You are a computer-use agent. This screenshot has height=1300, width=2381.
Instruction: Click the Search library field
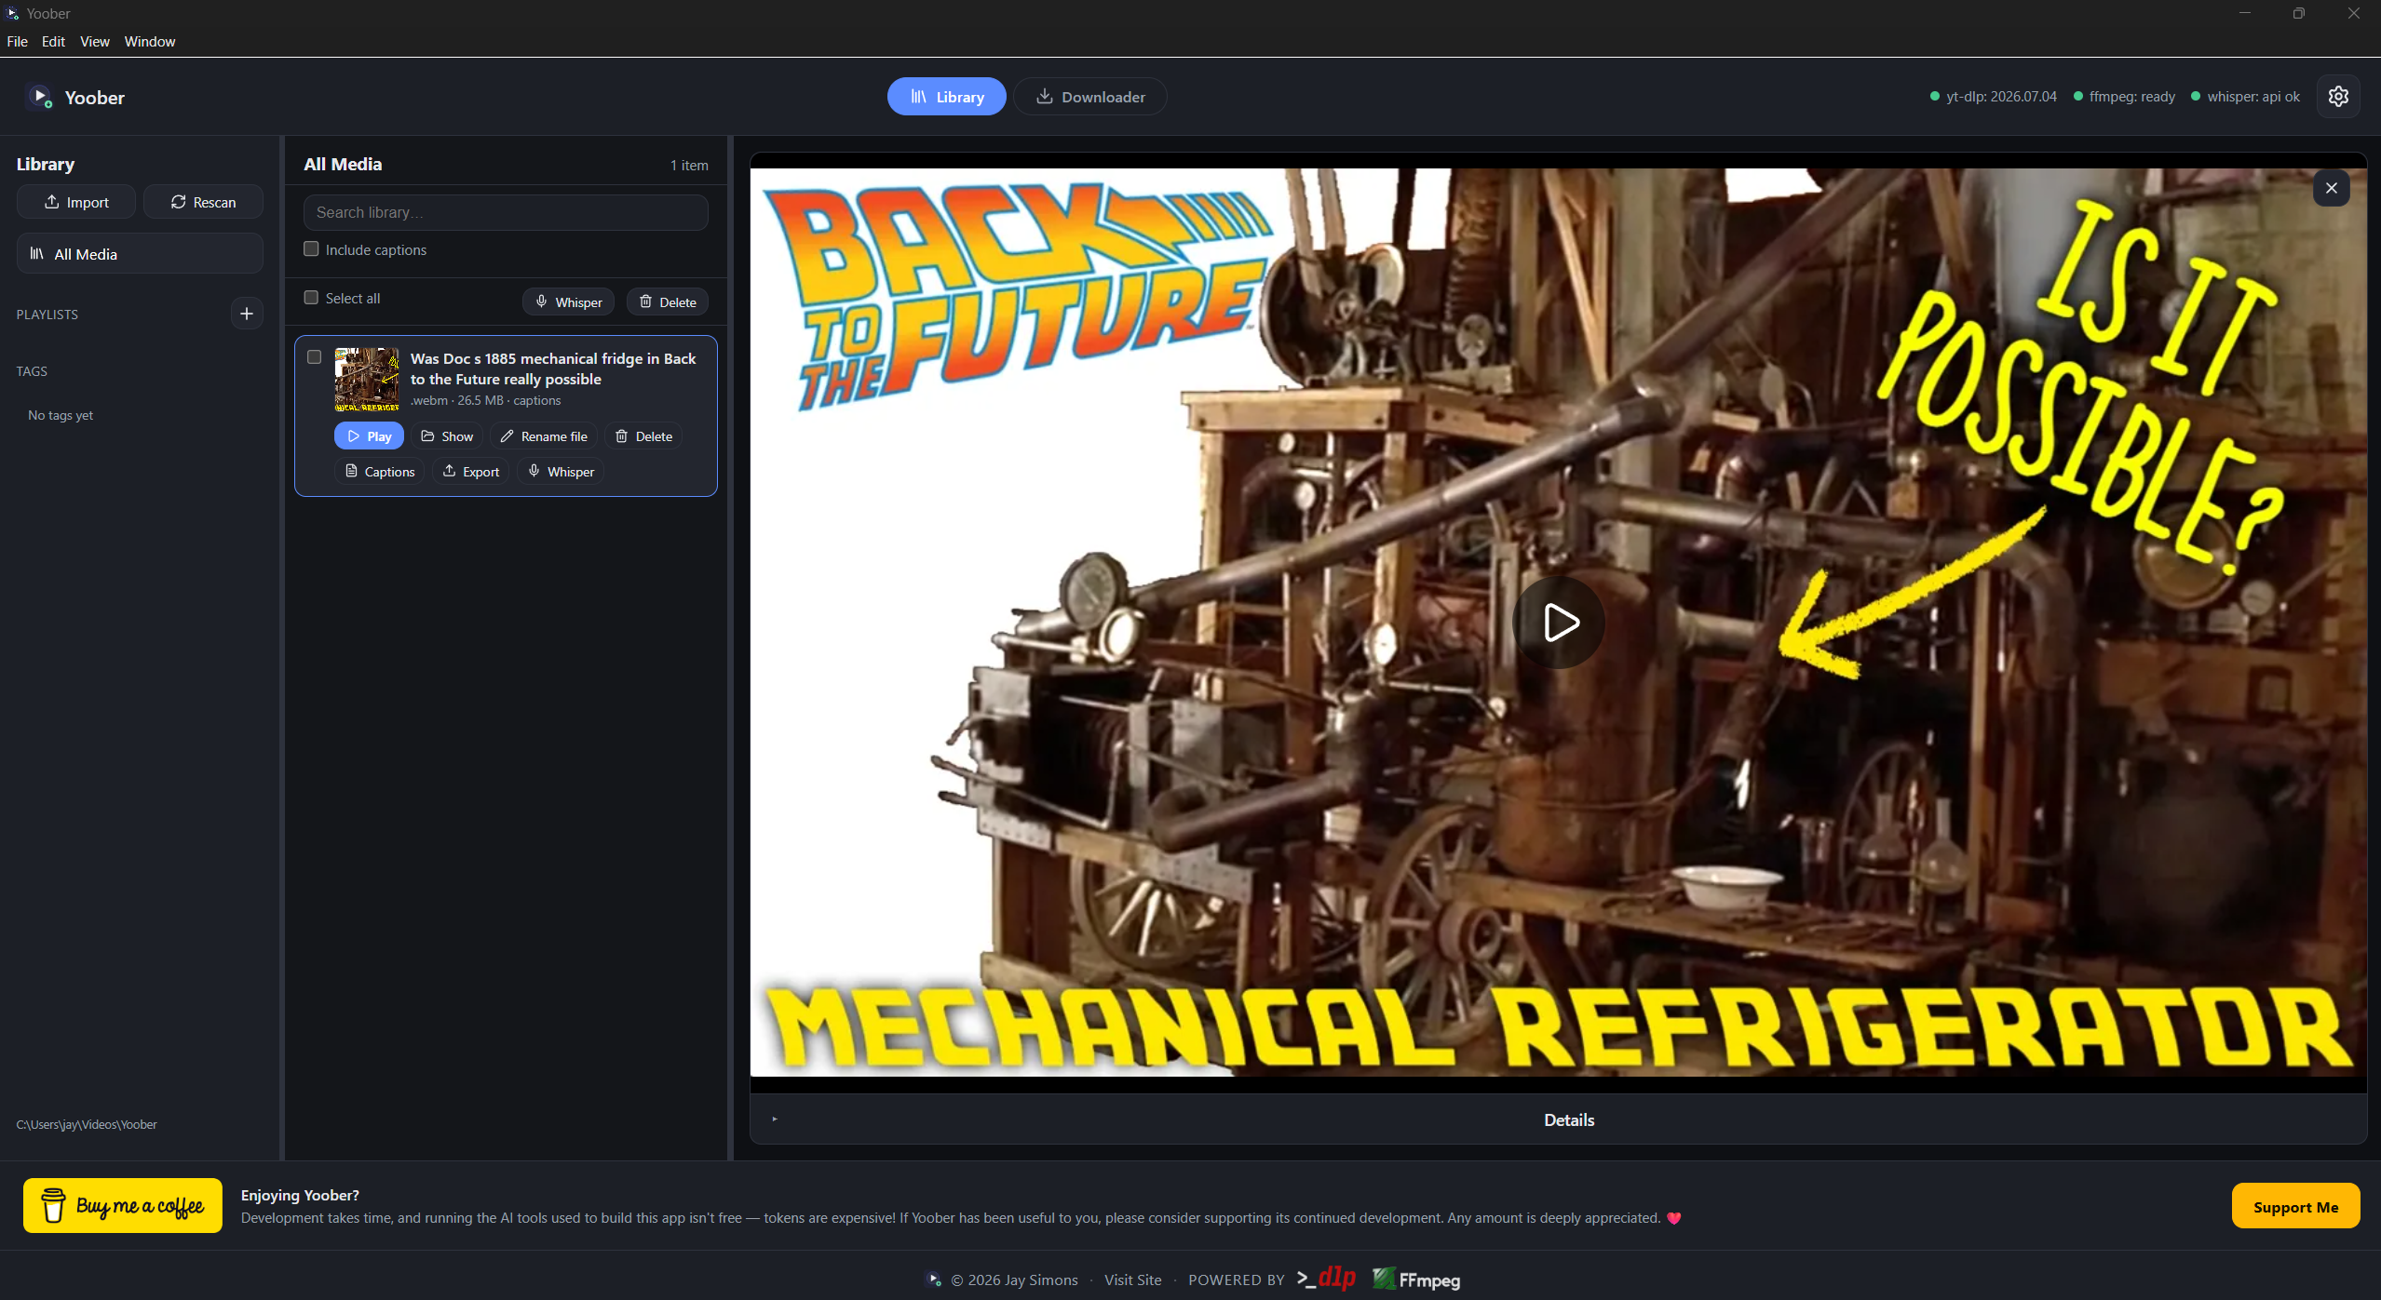tap(506, 212)
